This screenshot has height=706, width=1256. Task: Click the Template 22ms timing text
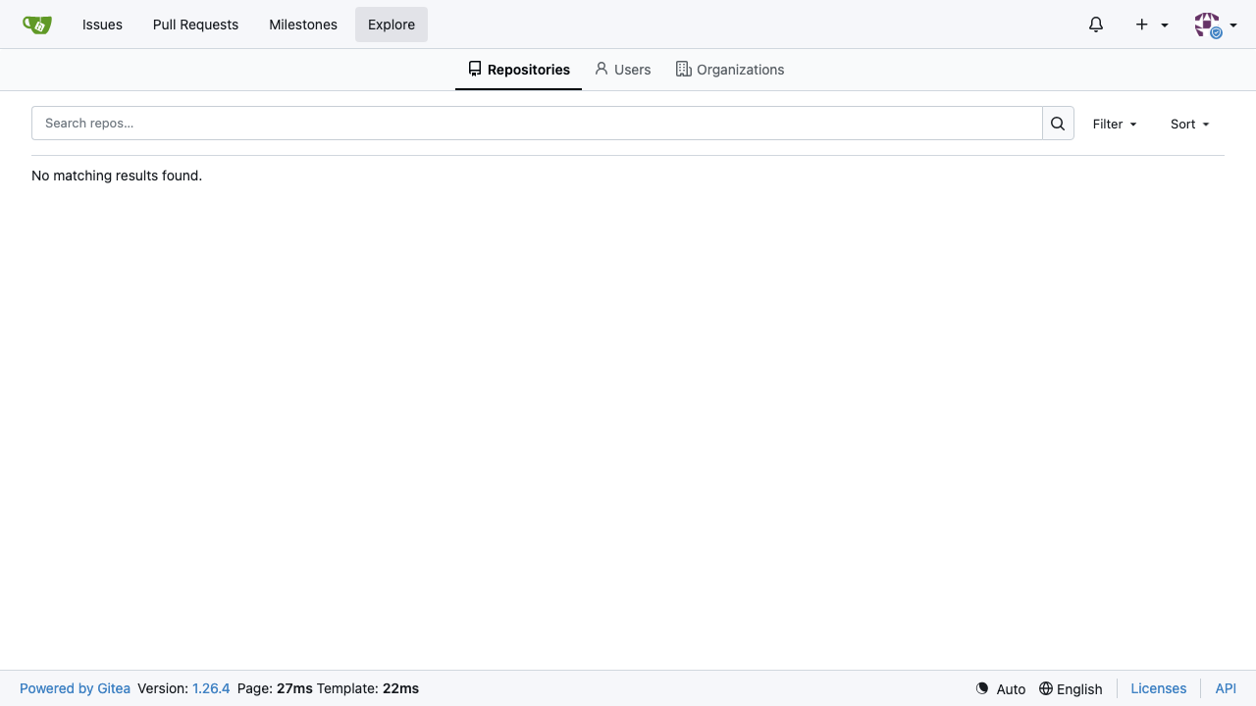point(368,688)
